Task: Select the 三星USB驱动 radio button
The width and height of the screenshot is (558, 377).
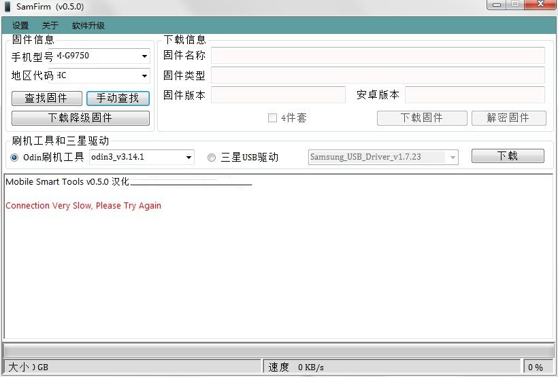Action: pyautogui.click(x=212, y=158)
